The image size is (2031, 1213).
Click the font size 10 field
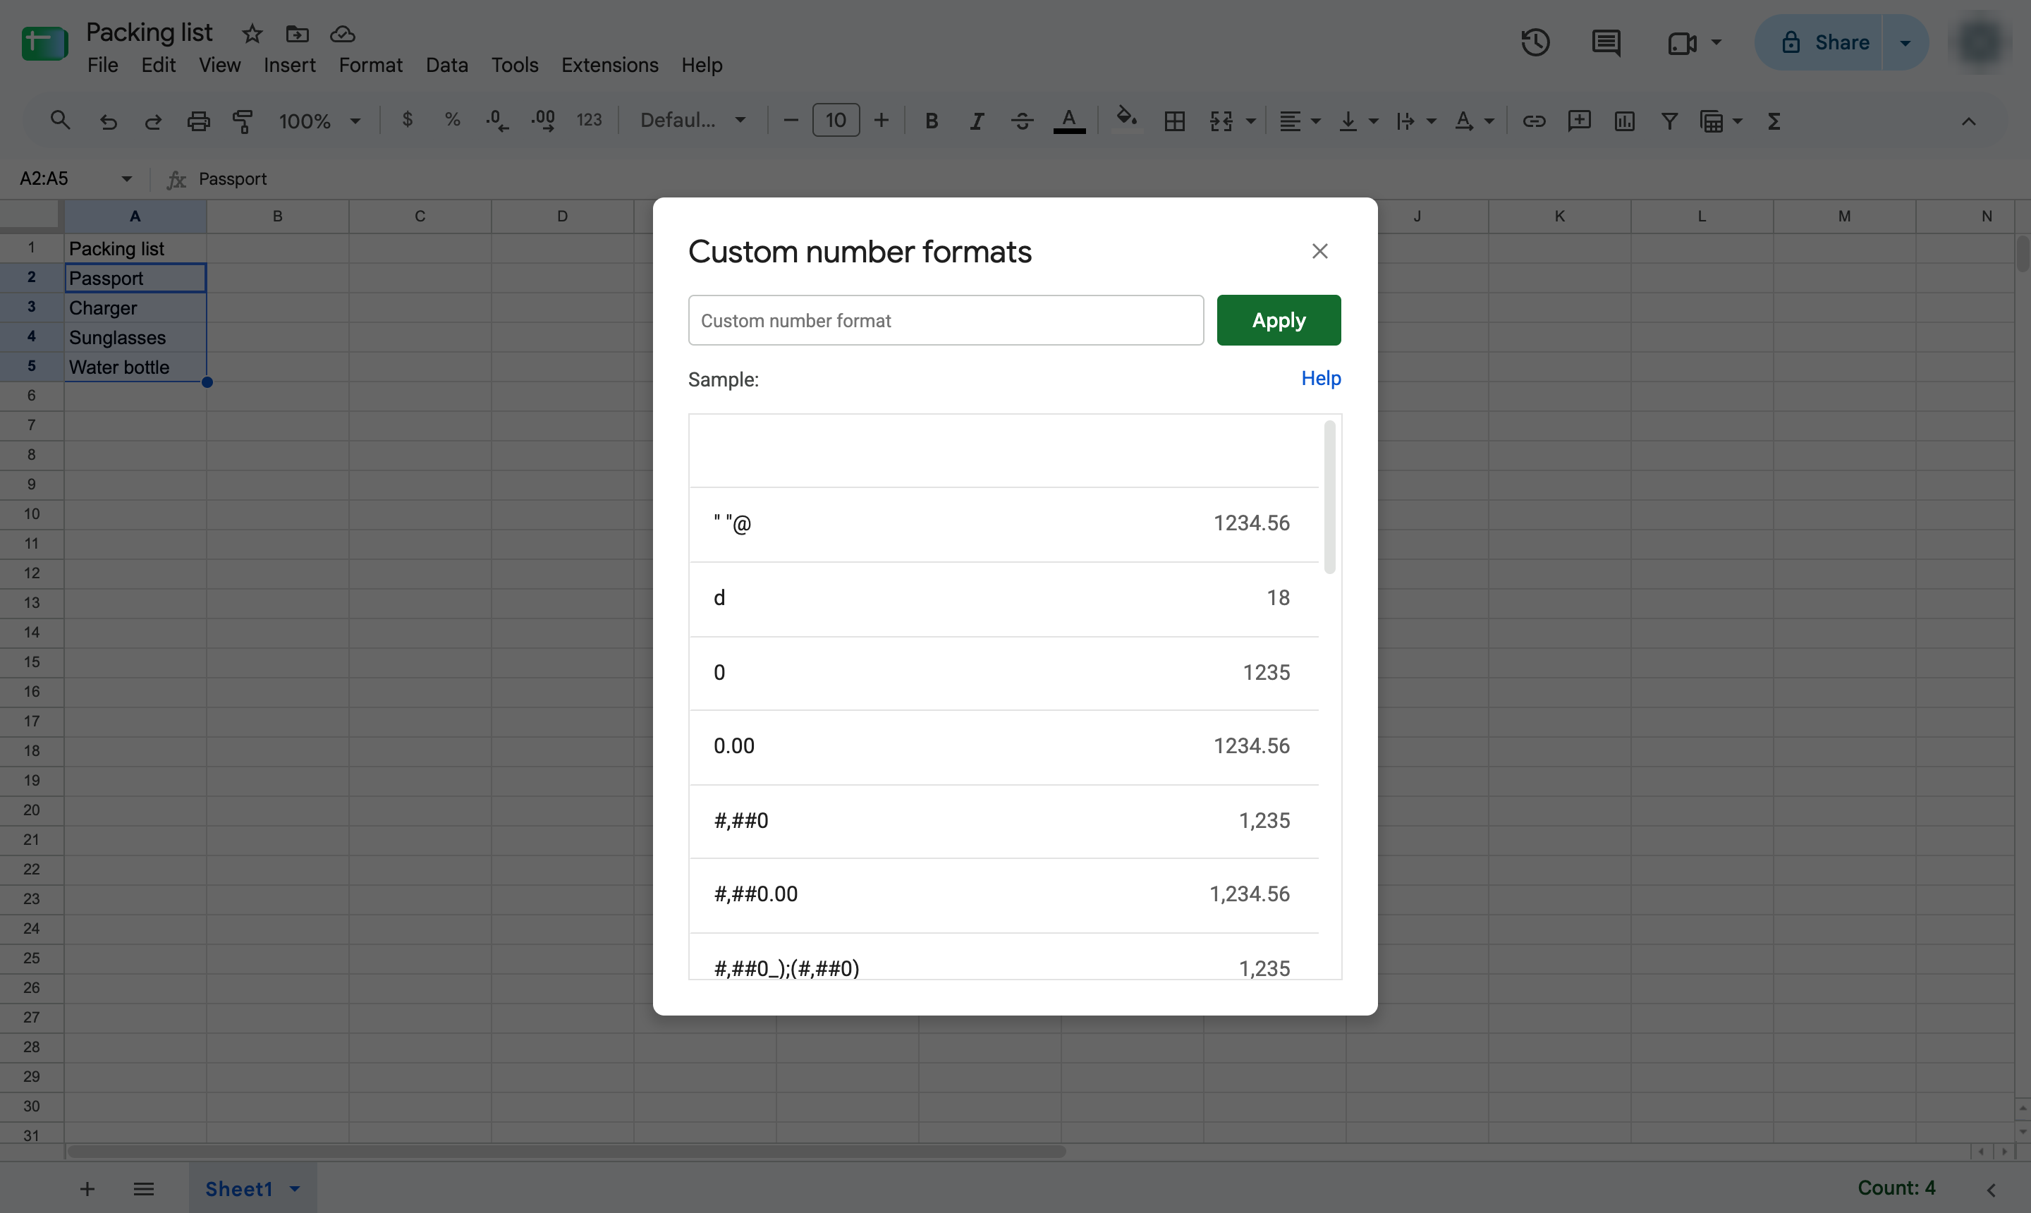(x=835, y=120)
